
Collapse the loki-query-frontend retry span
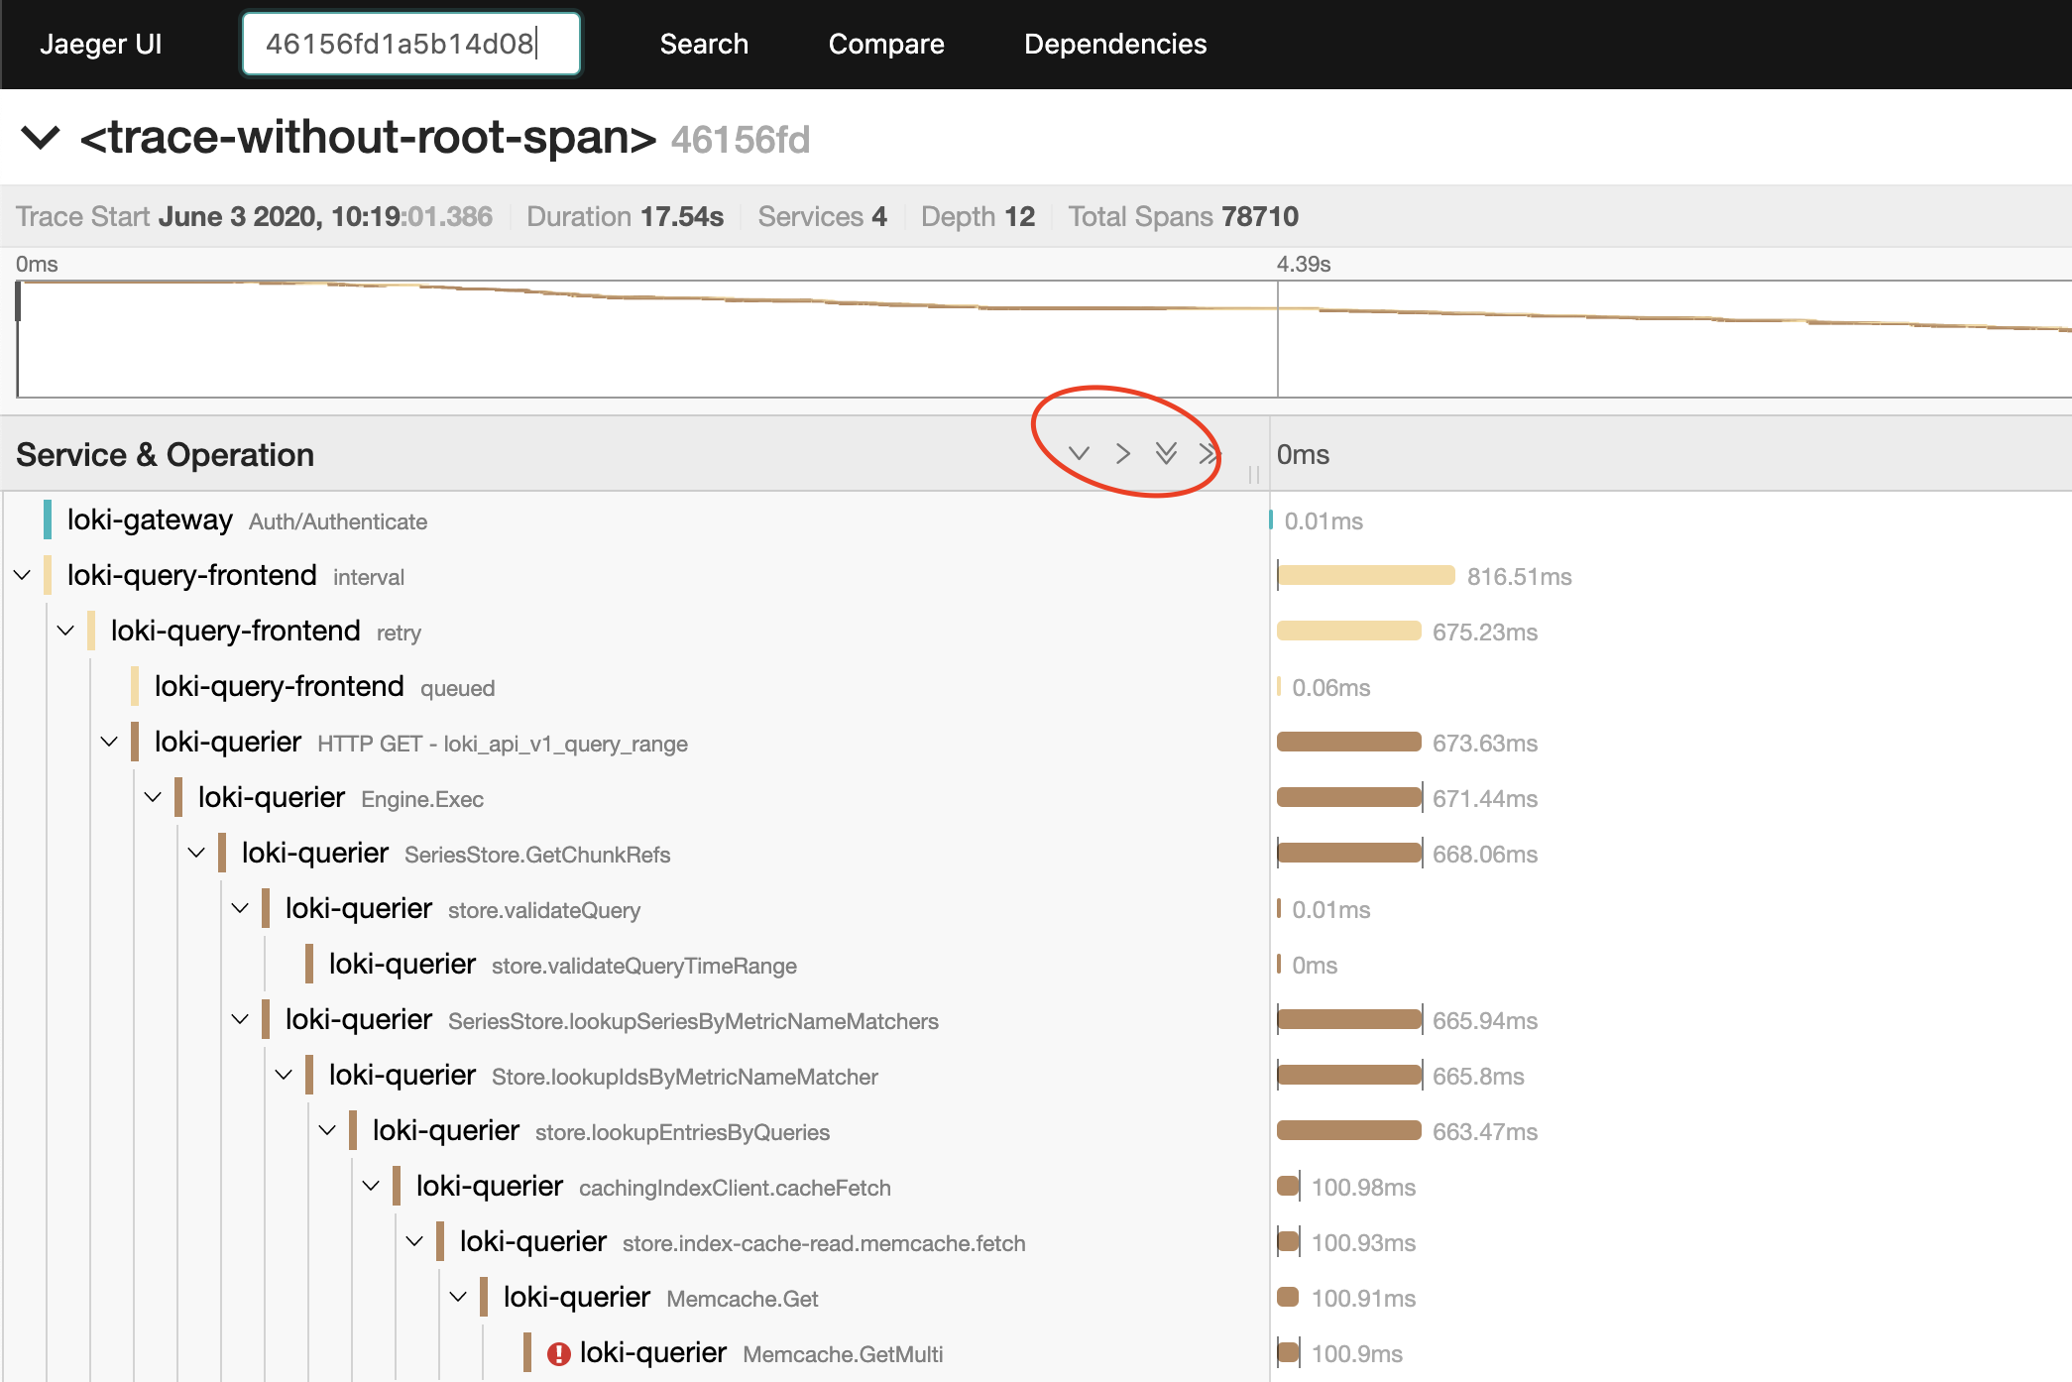66,631
